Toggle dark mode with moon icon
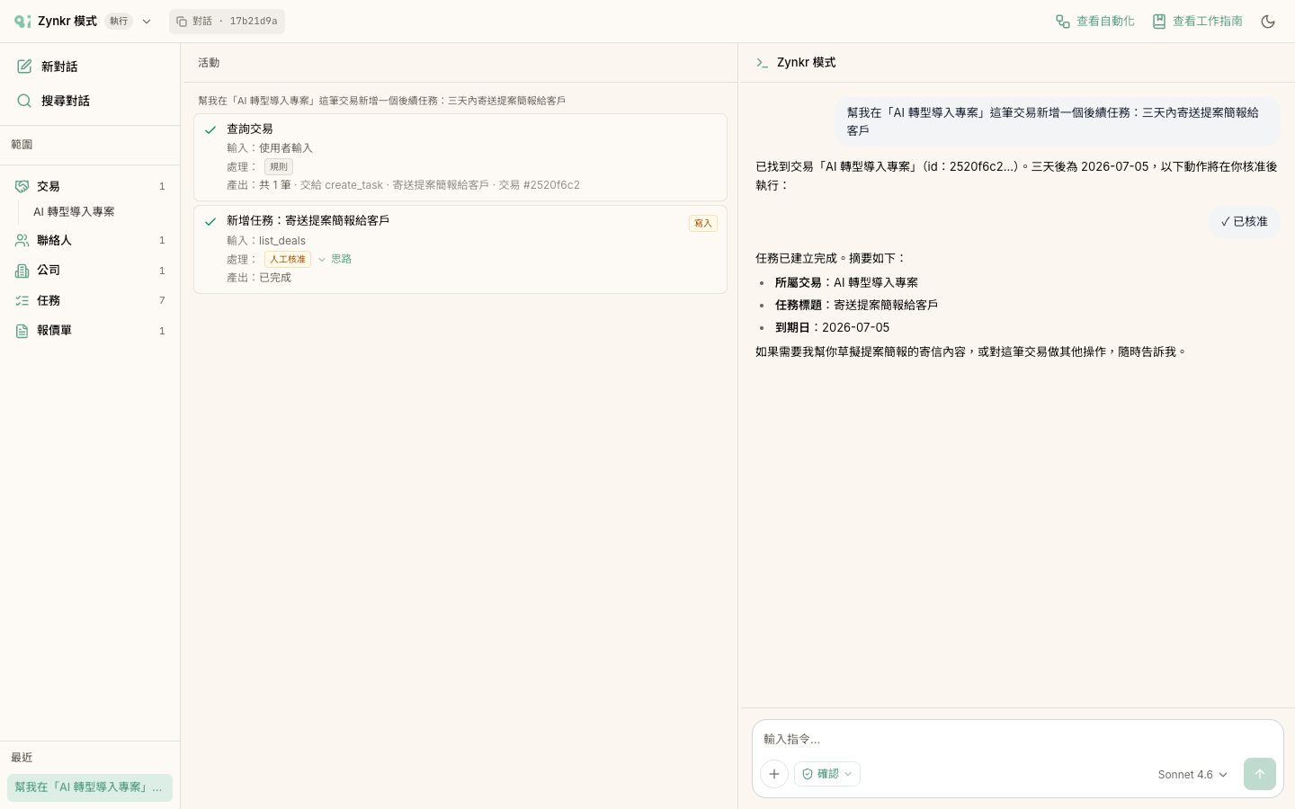Viewport: 1295px width, 809px height. [x=1268, y=22]
